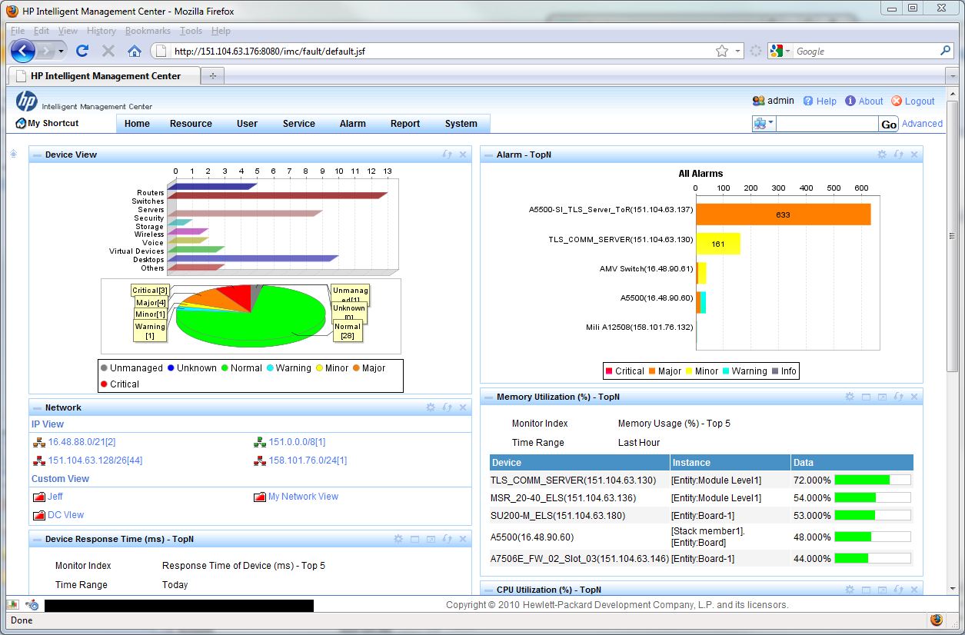Click the HP logo

27,101
